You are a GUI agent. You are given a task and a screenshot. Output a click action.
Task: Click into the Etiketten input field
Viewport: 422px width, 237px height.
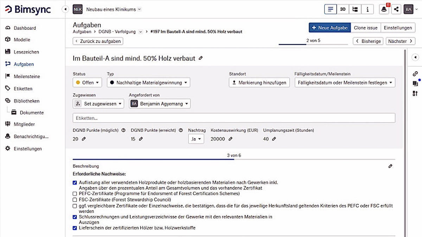(234, 118)
